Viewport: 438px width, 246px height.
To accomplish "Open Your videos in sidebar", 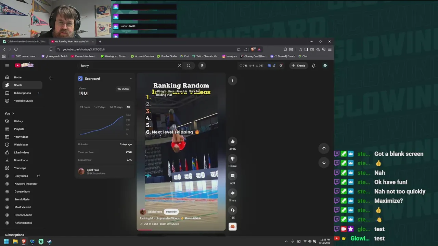I will pos(22,137).
